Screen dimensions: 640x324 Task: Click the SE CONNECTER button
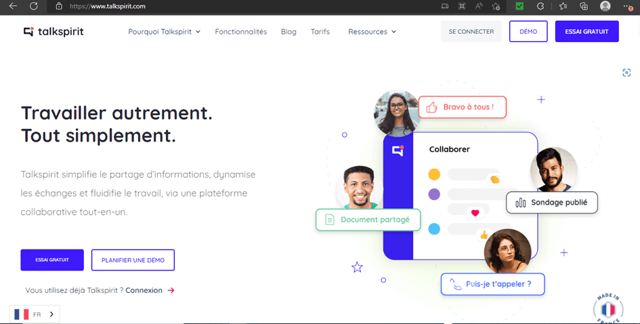coord(471,32)
